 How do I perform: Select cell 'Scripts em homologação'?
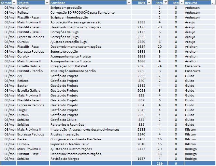90,17
